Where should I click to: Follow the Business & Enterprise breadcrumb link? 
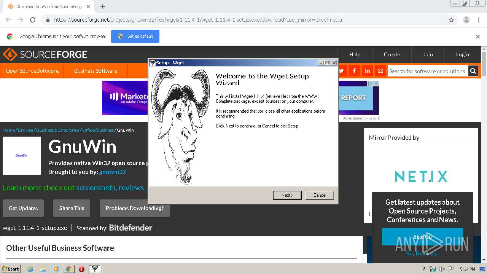[x=58, y=130]
